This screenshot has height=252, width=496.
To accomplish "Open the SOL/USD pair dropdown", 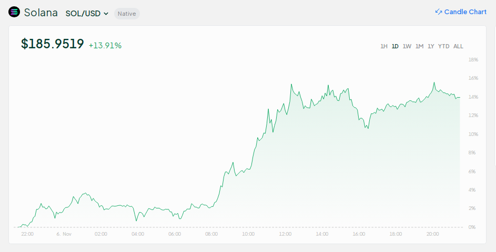I will coord(87,14).
